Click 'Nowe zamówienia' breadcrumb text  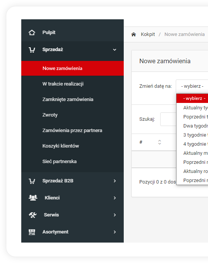184,34
